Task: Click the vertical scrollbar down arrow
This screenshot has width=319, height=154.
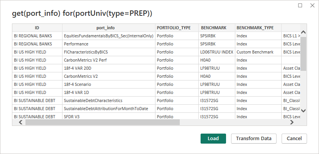Action: point(303,111)
